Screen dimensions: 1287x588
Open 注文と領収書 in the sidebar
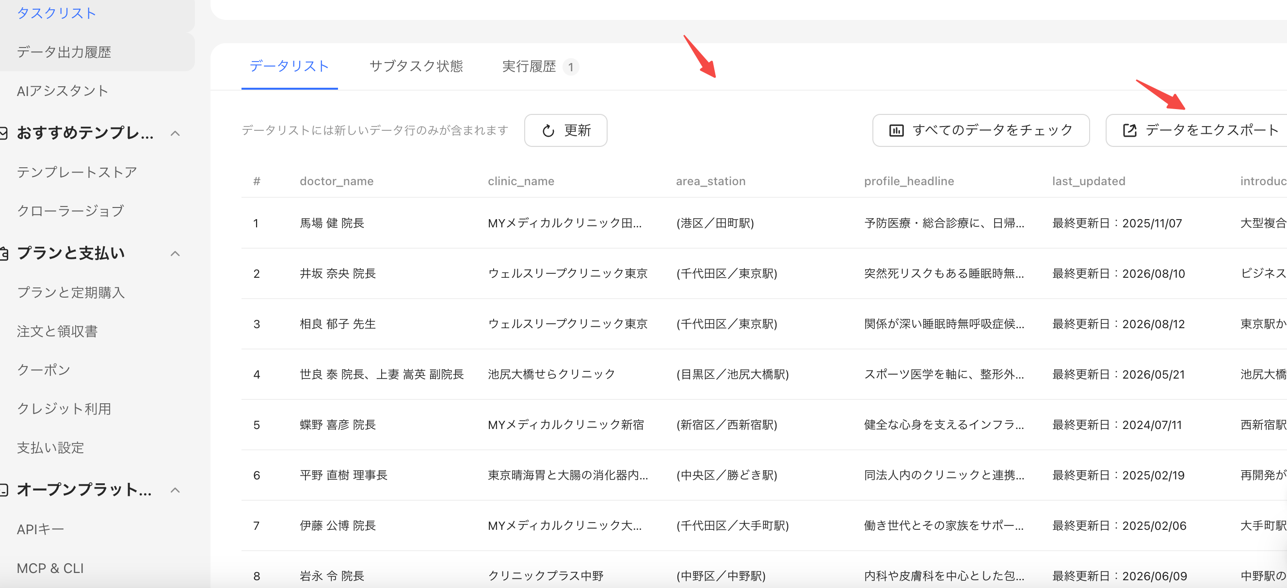pos(57,331)
